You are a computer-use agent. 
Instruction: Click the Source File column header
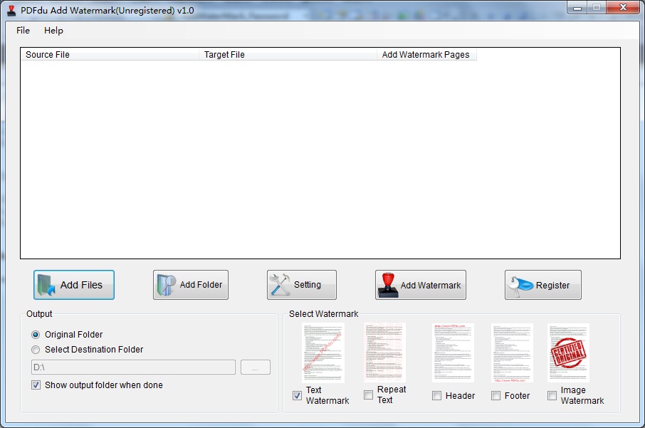110,55
